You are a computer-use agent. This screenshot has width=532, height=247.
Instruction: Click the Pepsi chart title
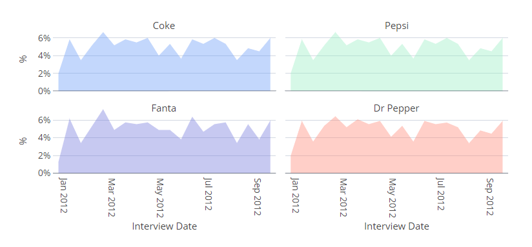(x=396, y=26)
